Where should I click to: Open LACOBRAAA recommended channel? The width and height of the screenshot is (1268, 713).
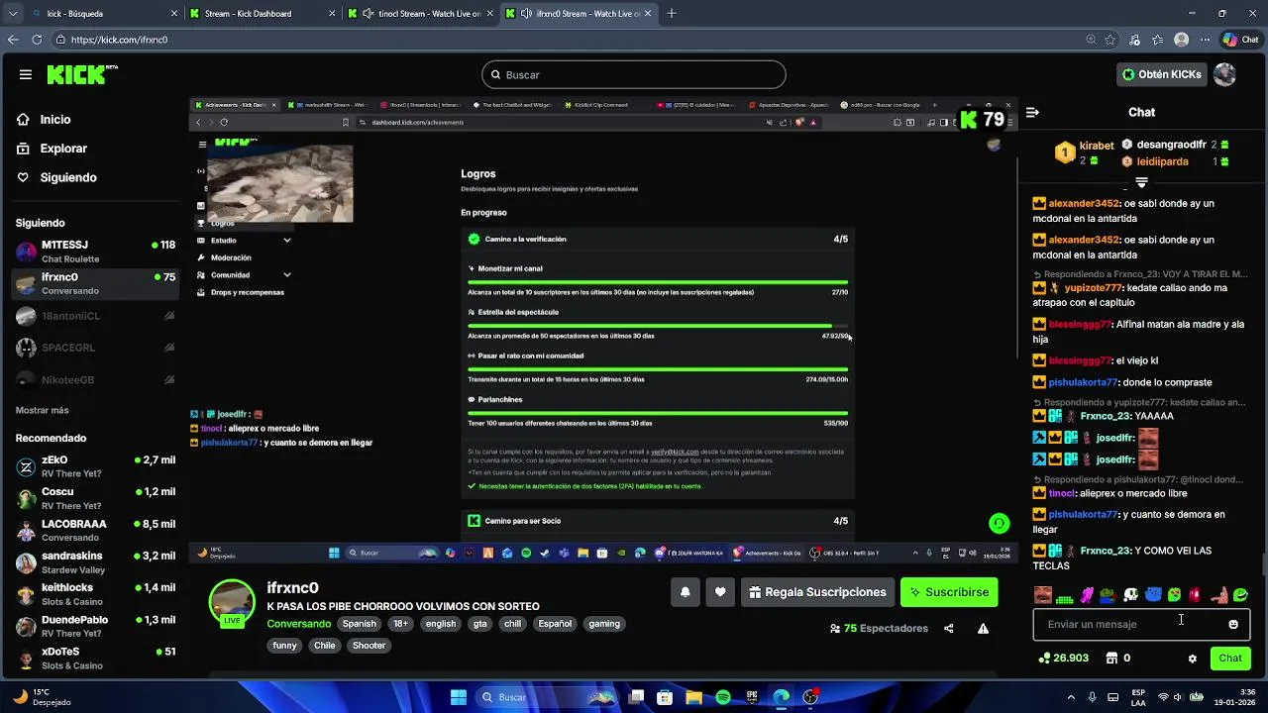click(x=95, y=530)
